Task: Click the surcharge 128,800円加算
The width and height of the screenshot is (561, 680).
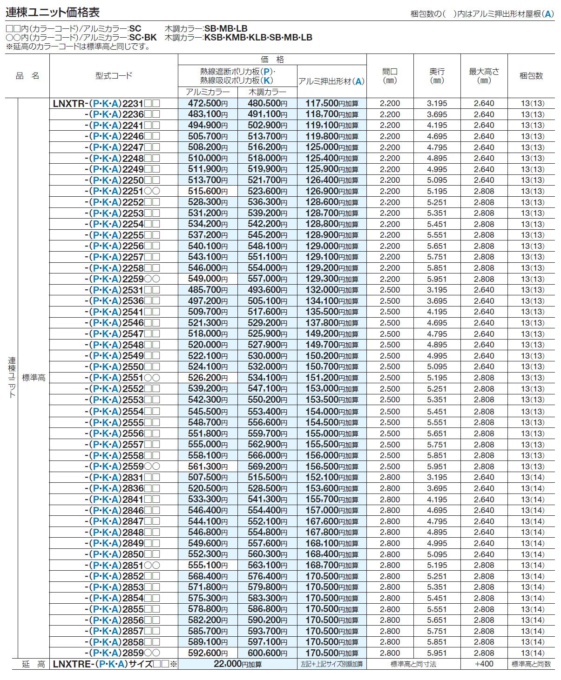Action: [332, 224]
